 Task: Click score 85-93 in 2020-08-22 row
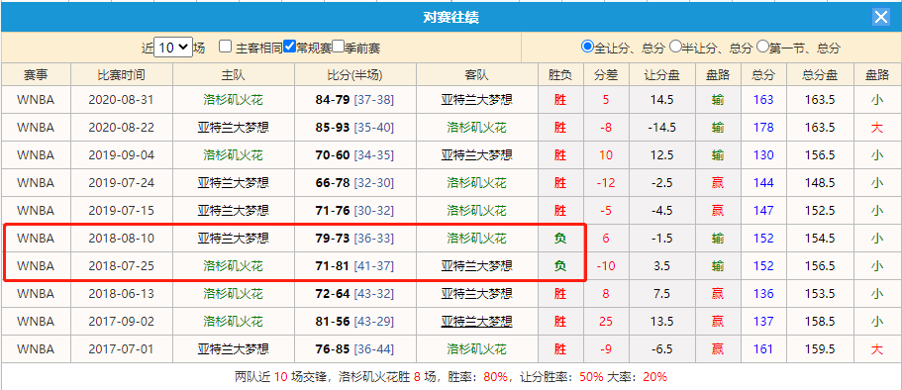click(333, 128)
